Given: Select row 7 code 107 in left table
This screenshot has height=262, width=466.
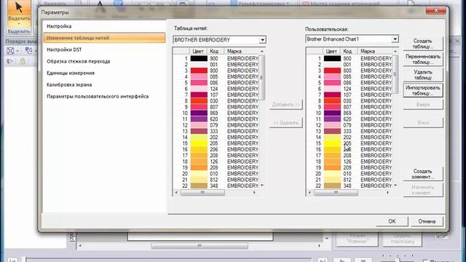Looking at the screenshot, I should point(216,95).
